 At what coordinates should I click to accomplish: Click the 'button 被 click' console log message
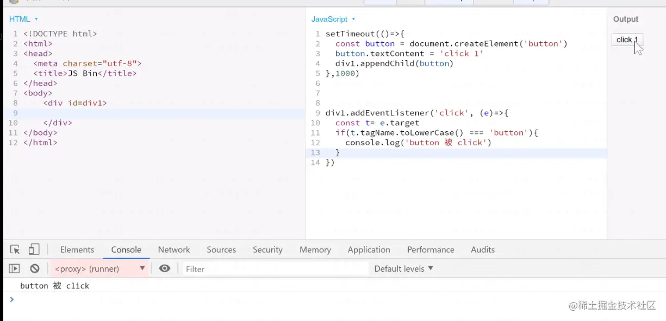tap(54, 286)
